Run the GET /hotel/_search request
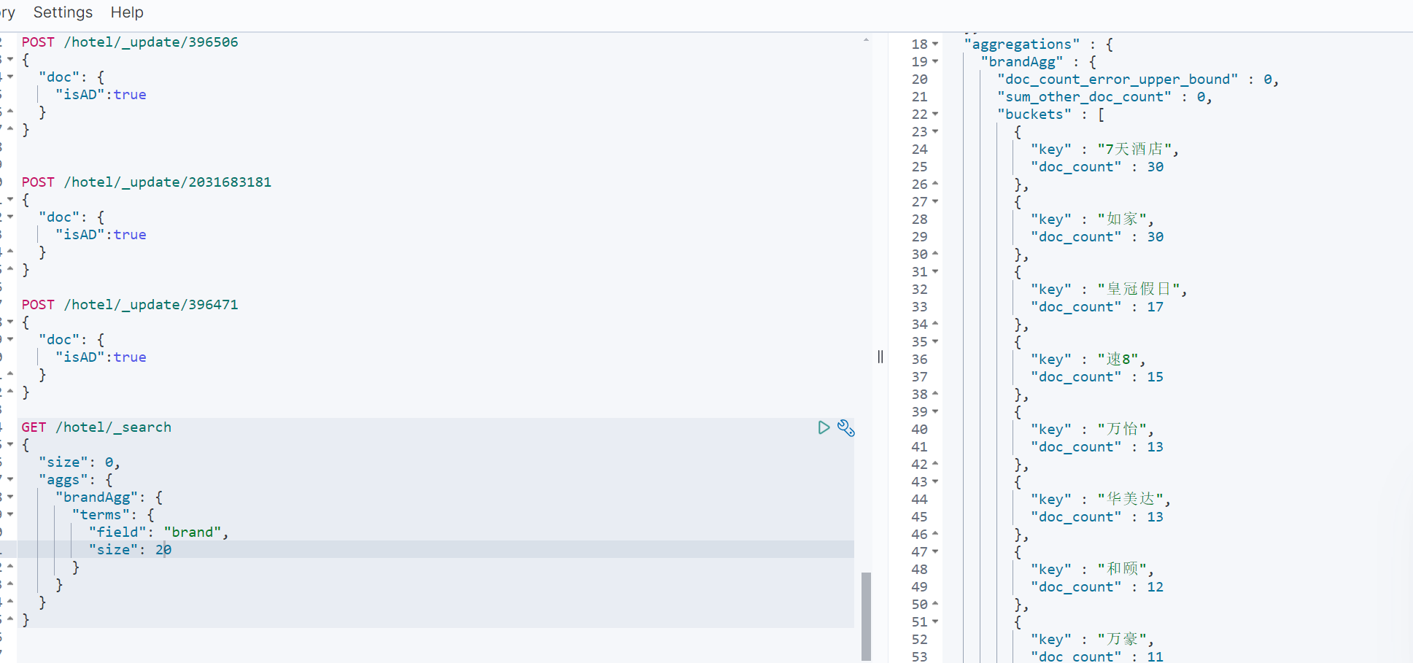 click(824, 427)
